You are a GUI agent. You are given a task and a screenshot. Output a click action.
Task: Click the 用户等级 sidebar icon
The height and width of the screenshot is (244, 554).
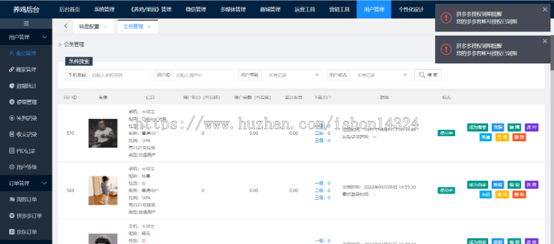[12, 167]
